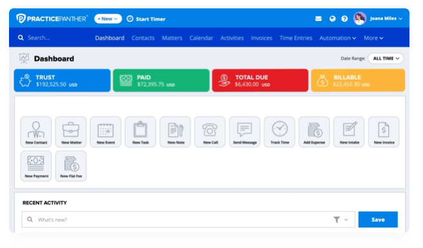Viewport: 423px width, 248px height.
Task: Expand the + New dropdown
Action: [x=108, y=19]
